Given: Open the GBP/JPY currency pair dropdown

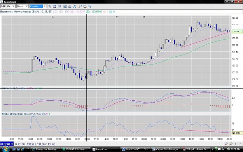Looking at the screenshot, I should click(x=14, y=6).
